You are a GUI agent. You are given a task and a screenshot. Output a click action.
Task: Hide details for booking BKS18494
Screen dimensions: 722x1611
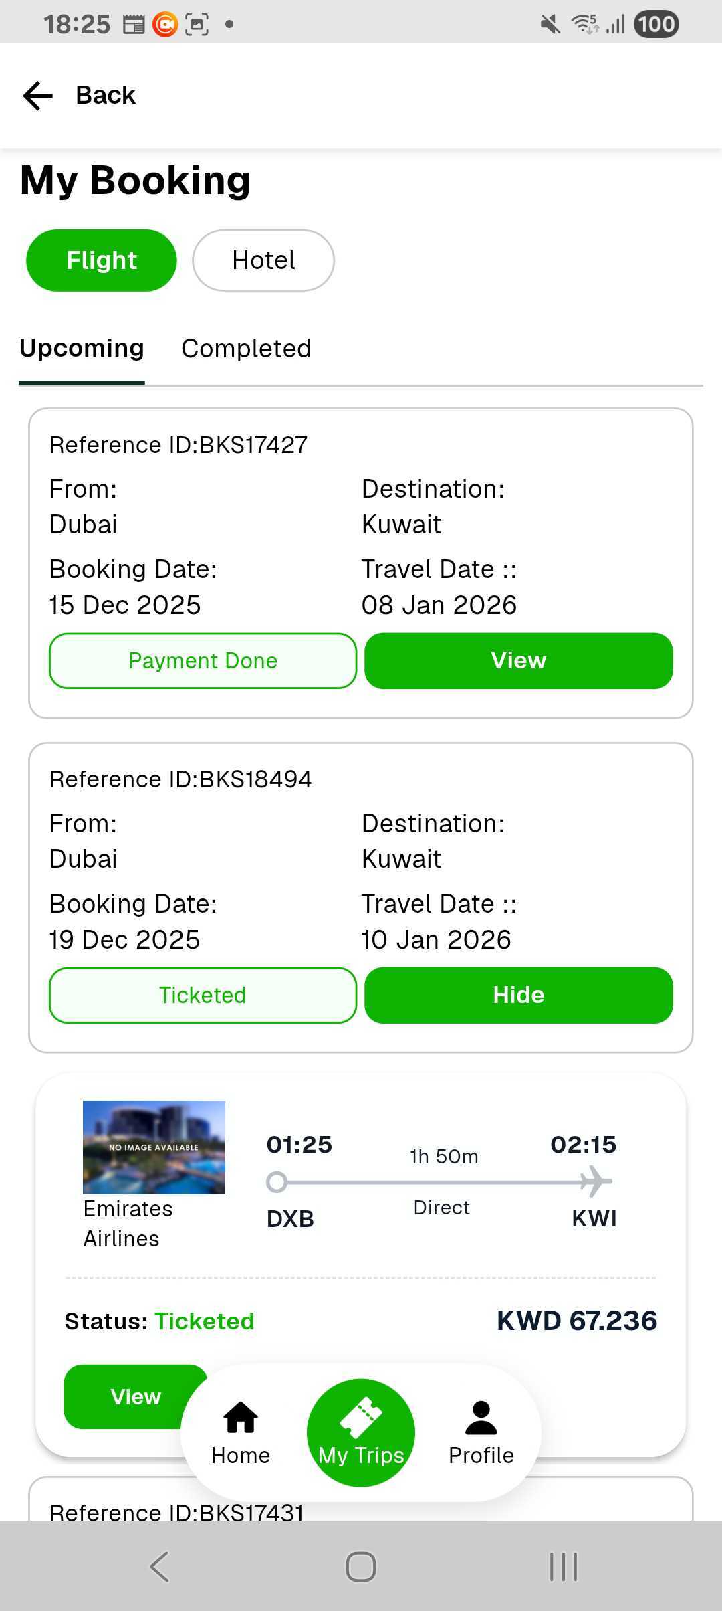click(519, 995)
